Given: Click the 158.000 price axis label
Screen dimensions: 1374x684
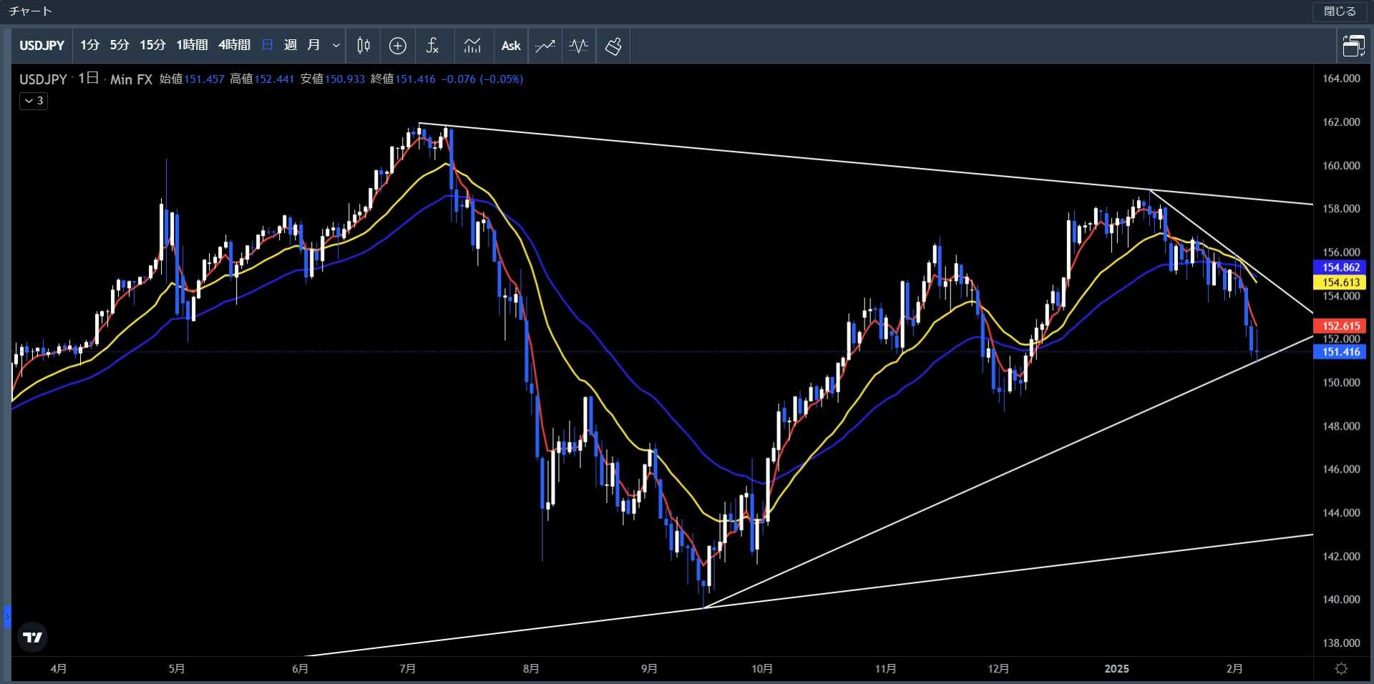Looking at the screenshot, I should (1341, 209).
